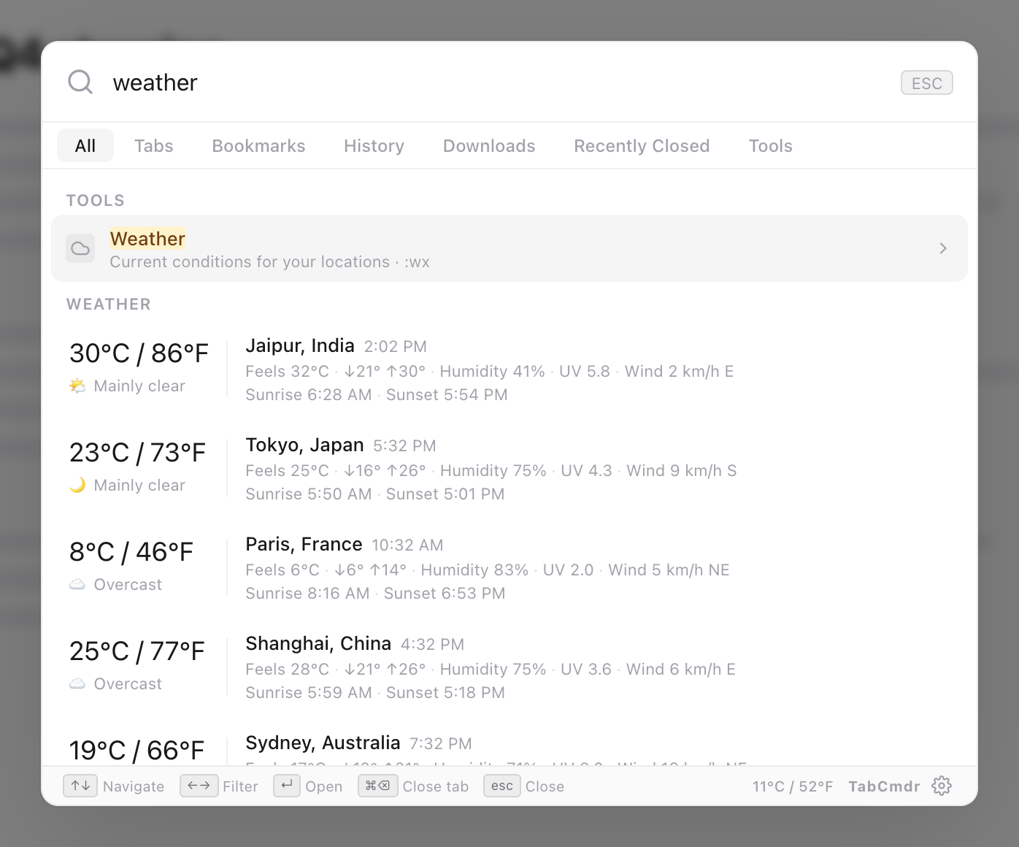Select Sydney, Australia location name
This screenshot has height=847, width=1019.
(323, 743)
